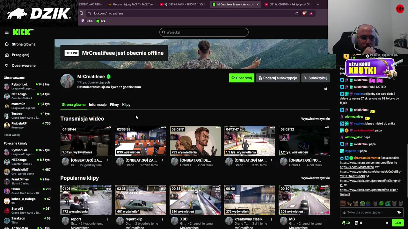
Task: Open RybsonLoL in Obserwowane list
Action: pyautogui.click(x=27, y=86)
